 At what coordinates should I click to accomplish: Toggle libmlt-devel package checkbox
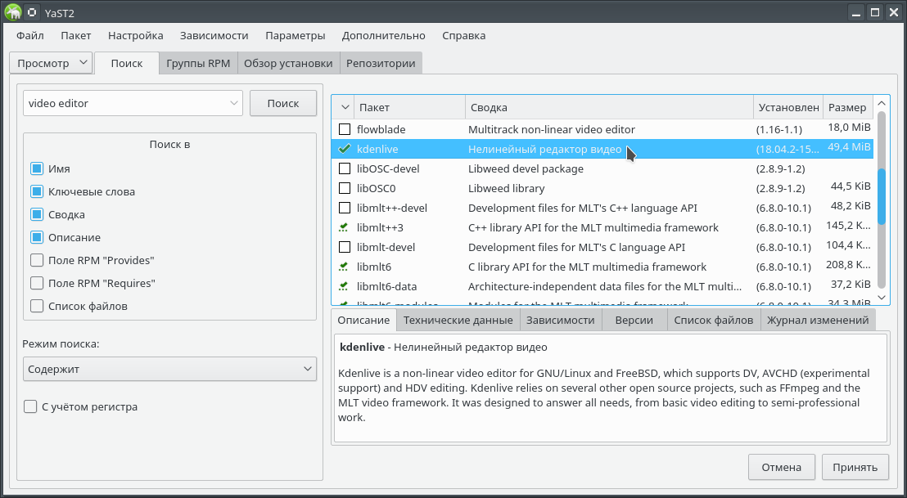coord(344,247)
